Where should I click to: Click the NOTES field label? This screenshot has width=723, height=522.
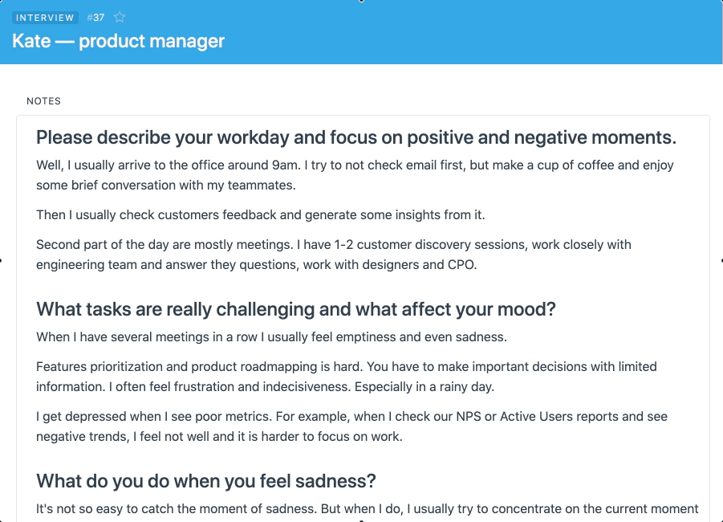pyautogui.click(x=43, y=101)
